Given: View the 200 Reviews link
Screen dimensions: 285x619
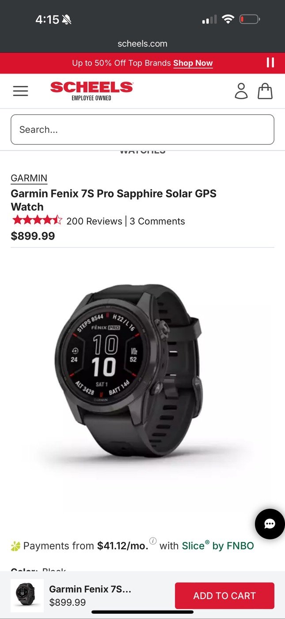Looking at the screenshot, I should [94, 221].
